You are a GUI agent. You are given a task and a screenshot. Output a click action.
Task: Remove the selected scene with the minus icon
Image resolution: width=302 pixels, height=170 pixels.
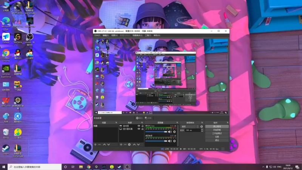click(99, 144)
